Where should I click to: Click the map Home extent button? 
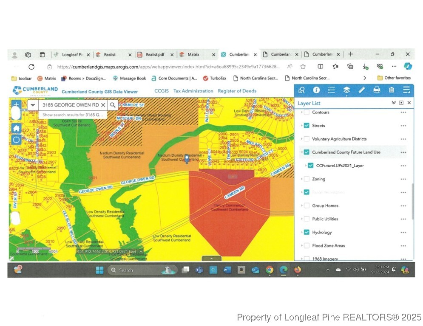pyautogui.click(x=16, y=128)
